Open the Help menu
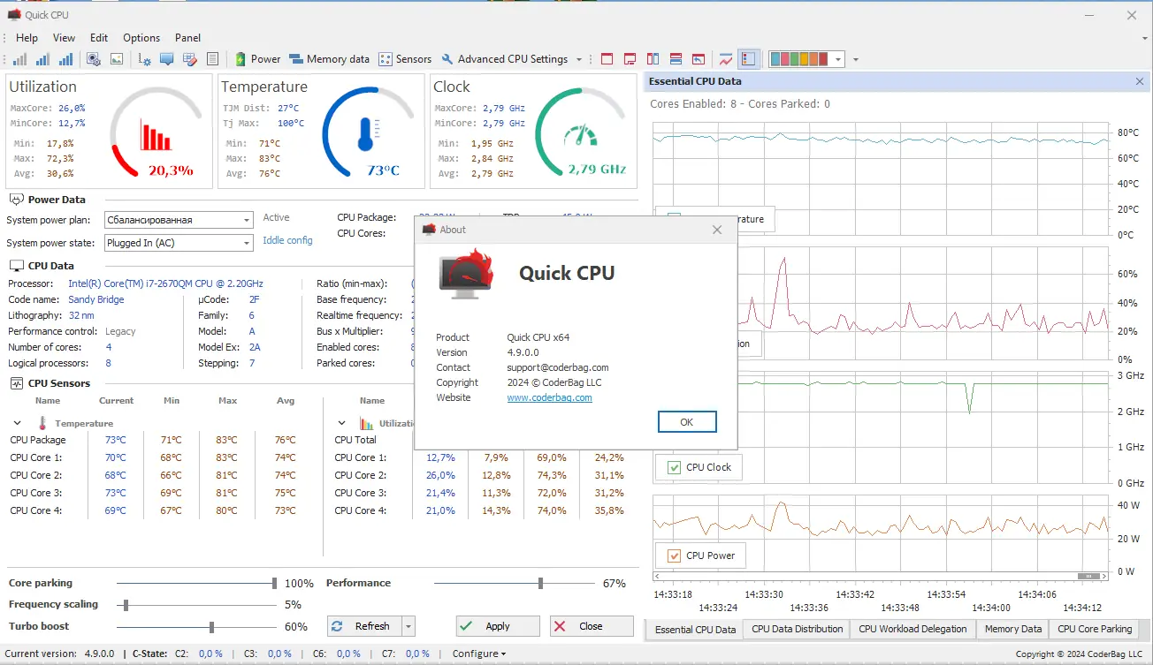1153x665 pixels. click(x=27, y=38)
